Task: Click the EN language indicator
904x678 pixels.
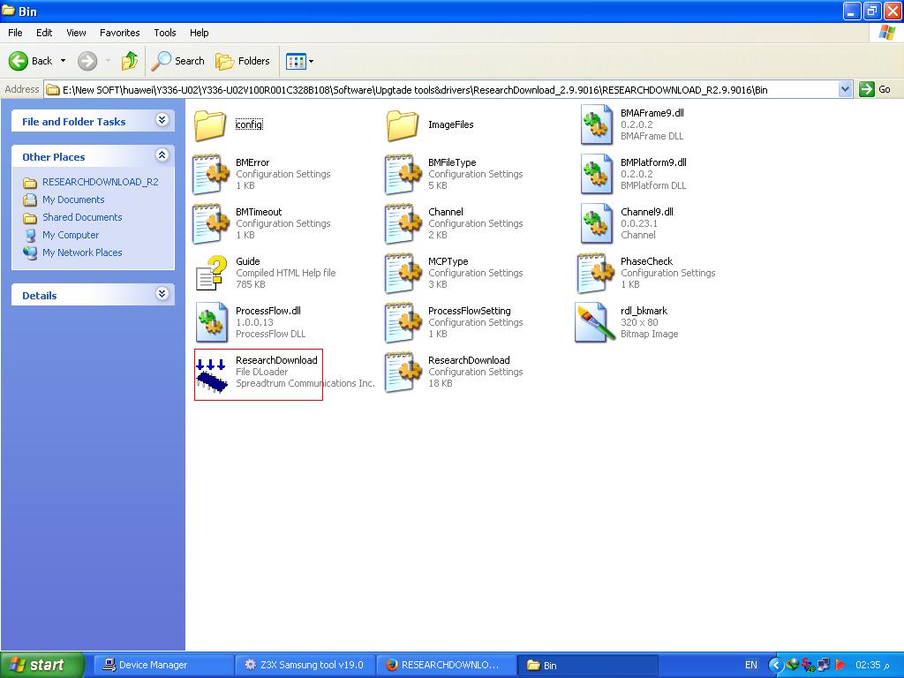Action: (x=751, y=665)
